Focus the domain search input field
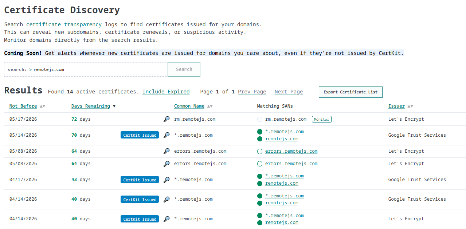The height and width of the screenshot is (229, 466). (x=86, y=69)
